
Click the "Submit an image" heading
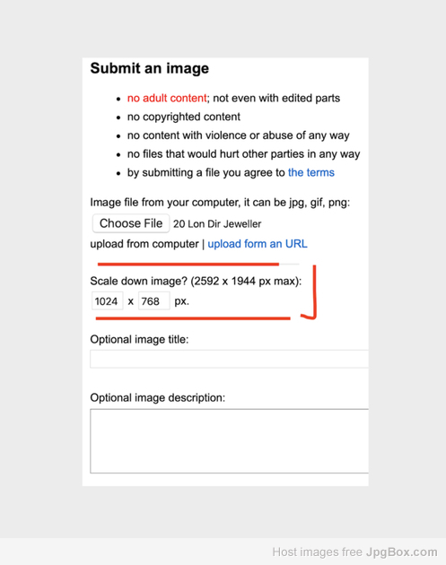click(x=150, y=68)
